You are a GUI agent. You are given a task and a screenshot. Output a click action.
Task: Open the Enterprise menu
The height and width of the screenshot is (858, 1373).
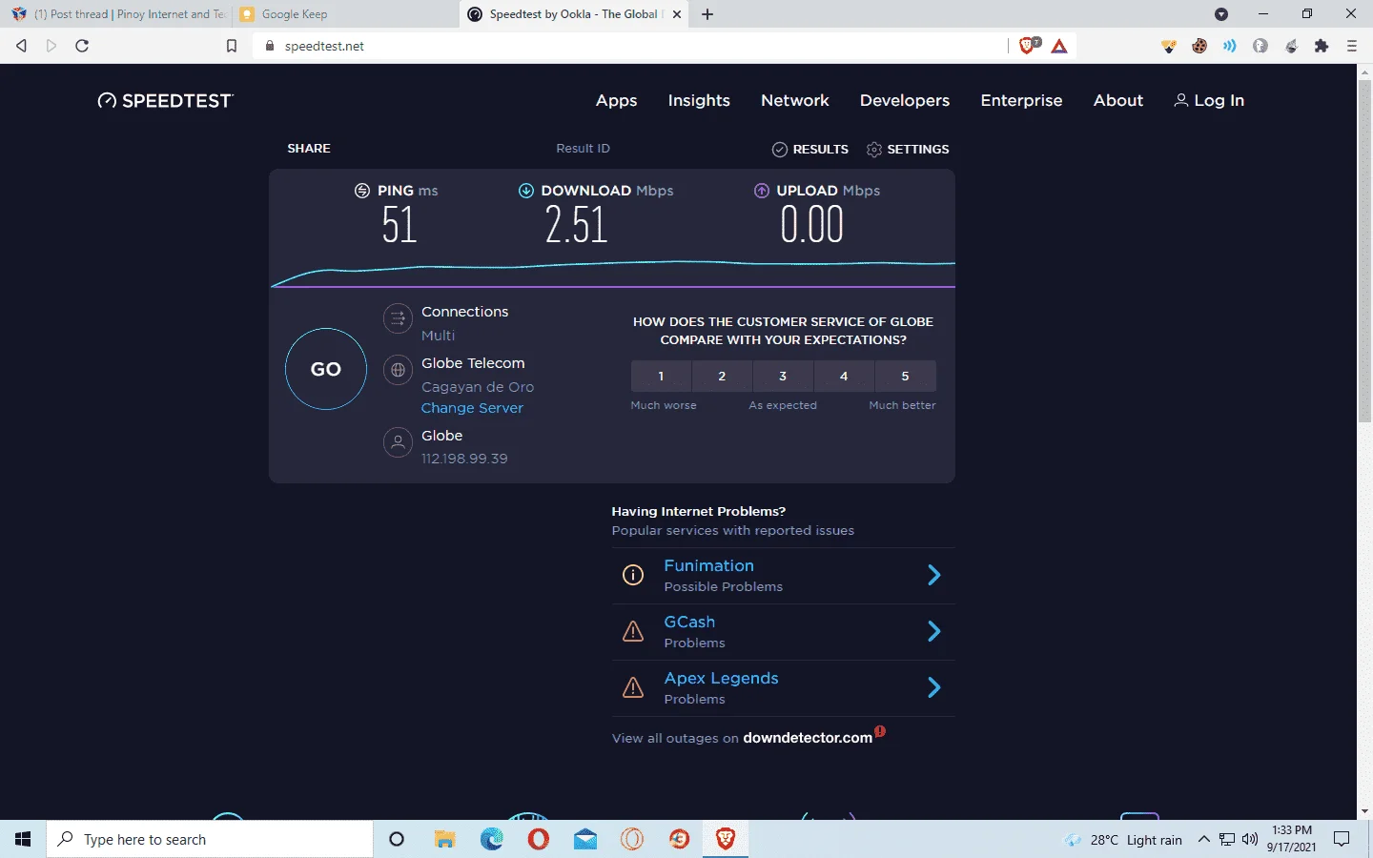pyautogui.click(x=1021, y=100)
